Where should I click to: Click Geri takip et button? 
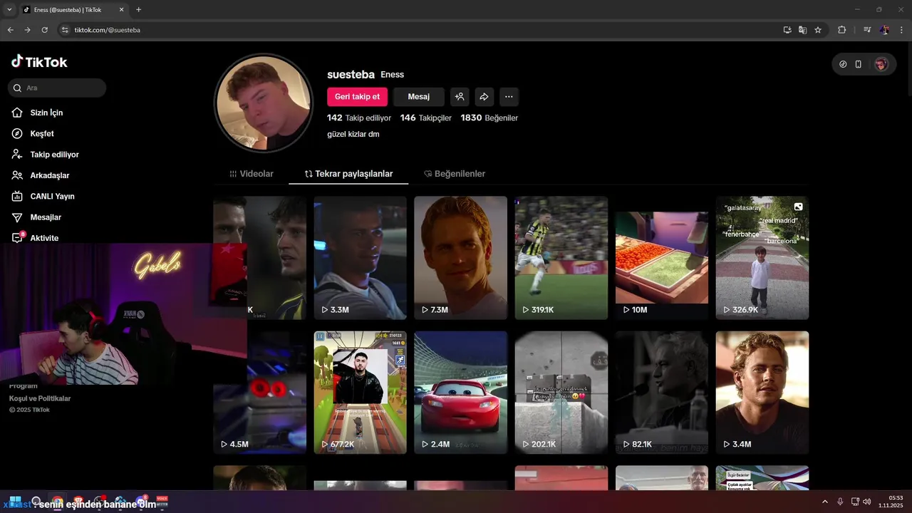coord(357,97)
